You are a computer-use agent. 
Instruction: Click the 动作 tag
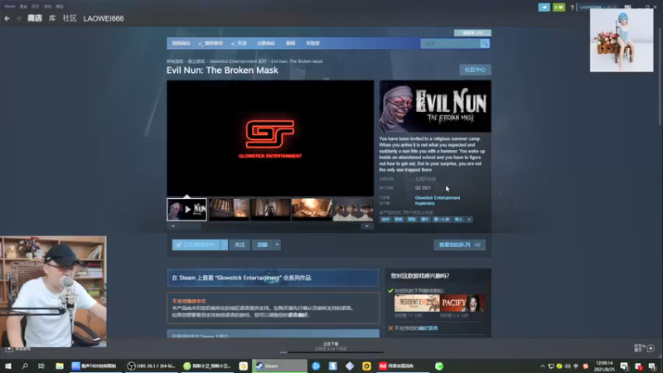coord(385,220)
